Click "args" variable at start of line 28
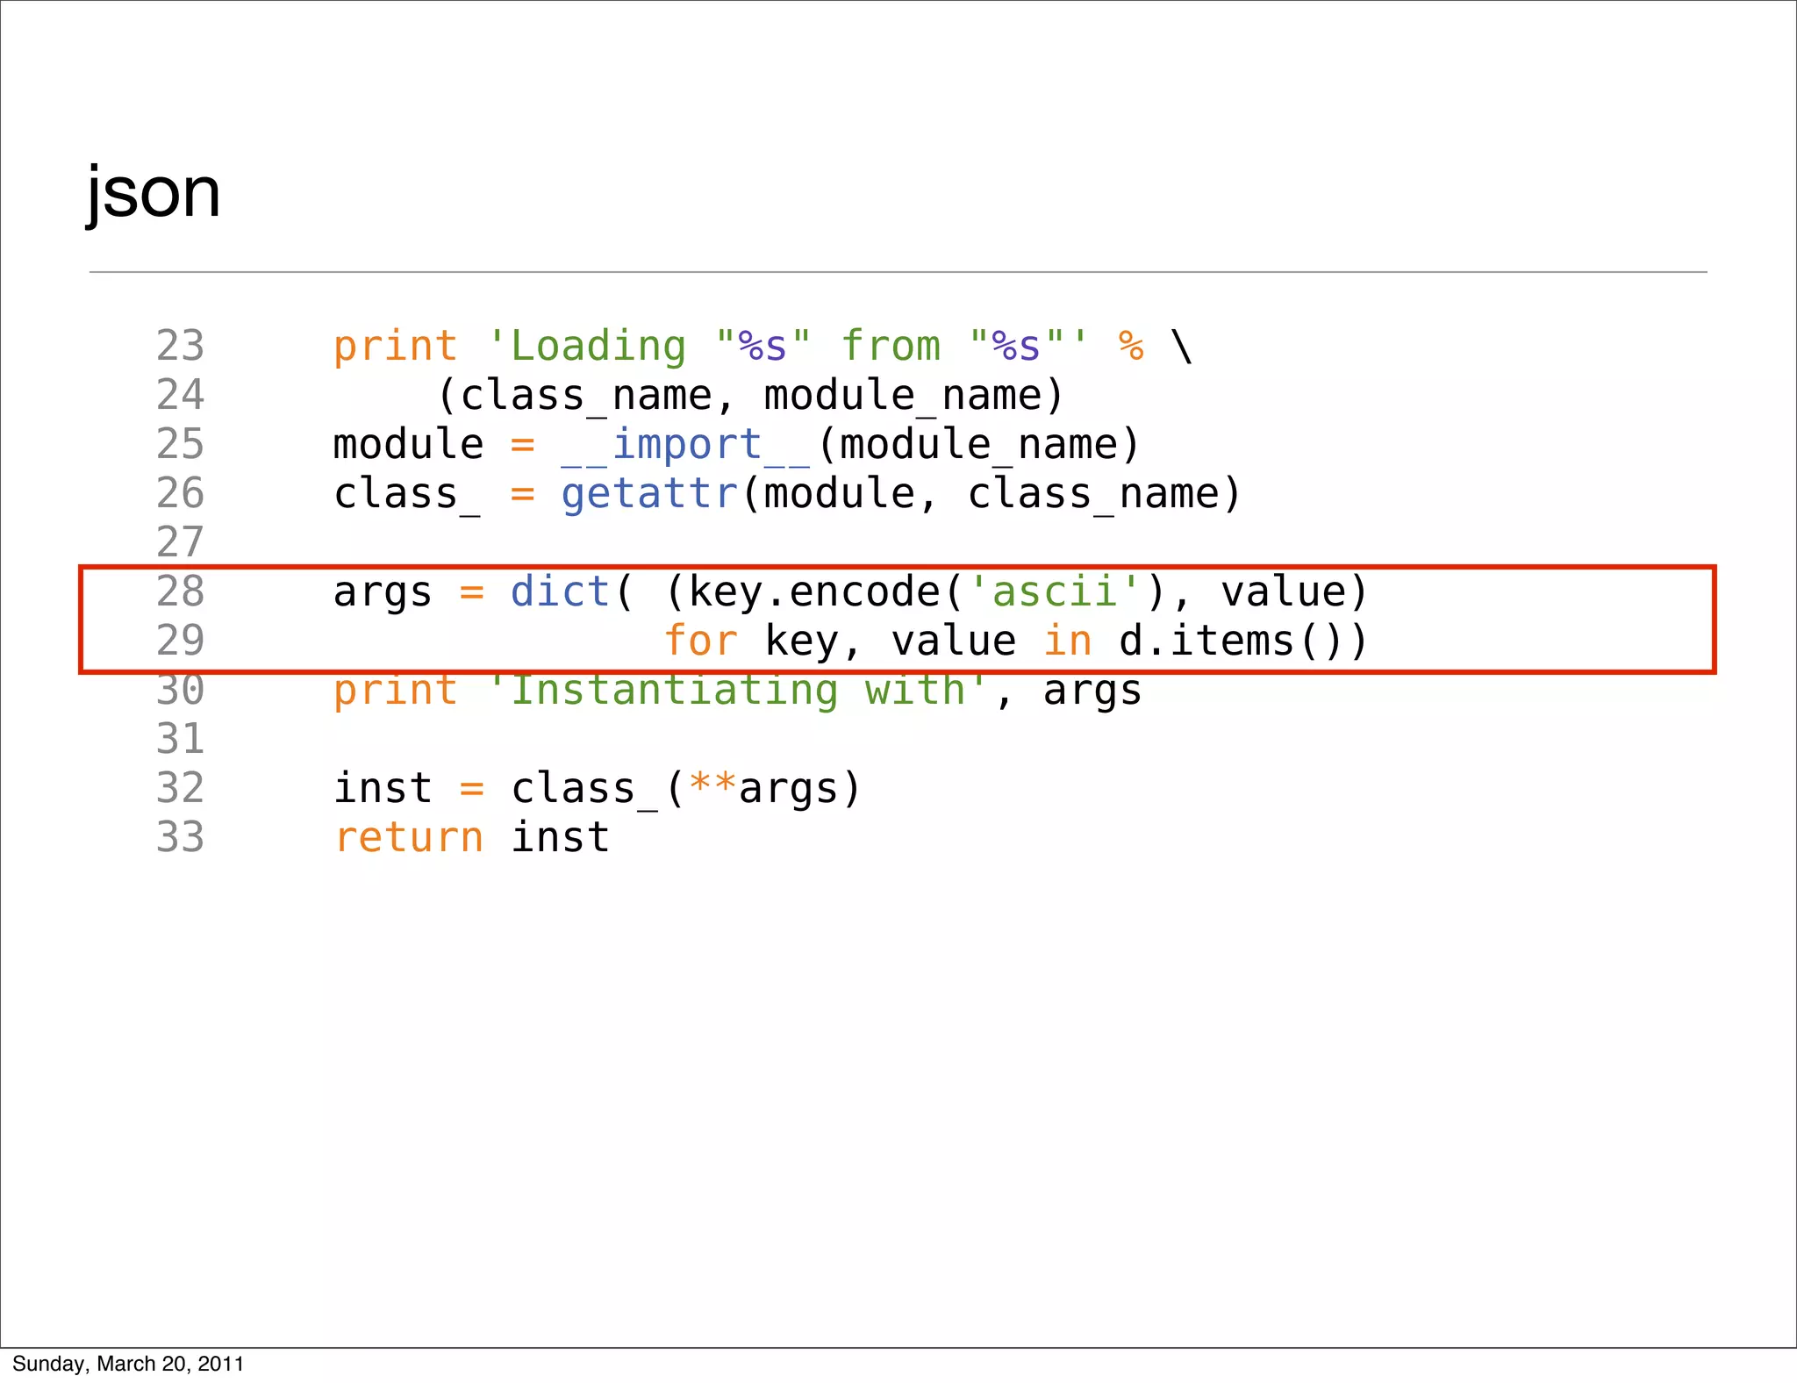This screenshot has width=1797, height=1383. point(383,594)
